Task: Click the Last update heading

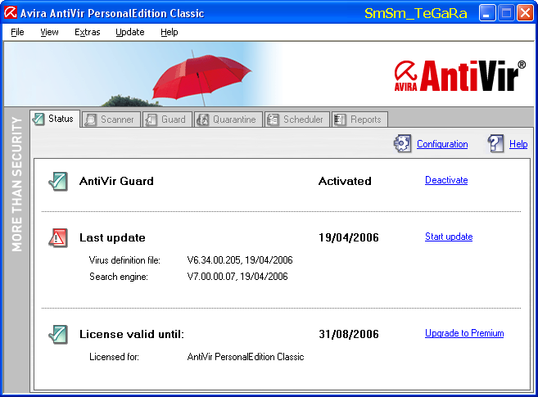Action: coord(112,237)
